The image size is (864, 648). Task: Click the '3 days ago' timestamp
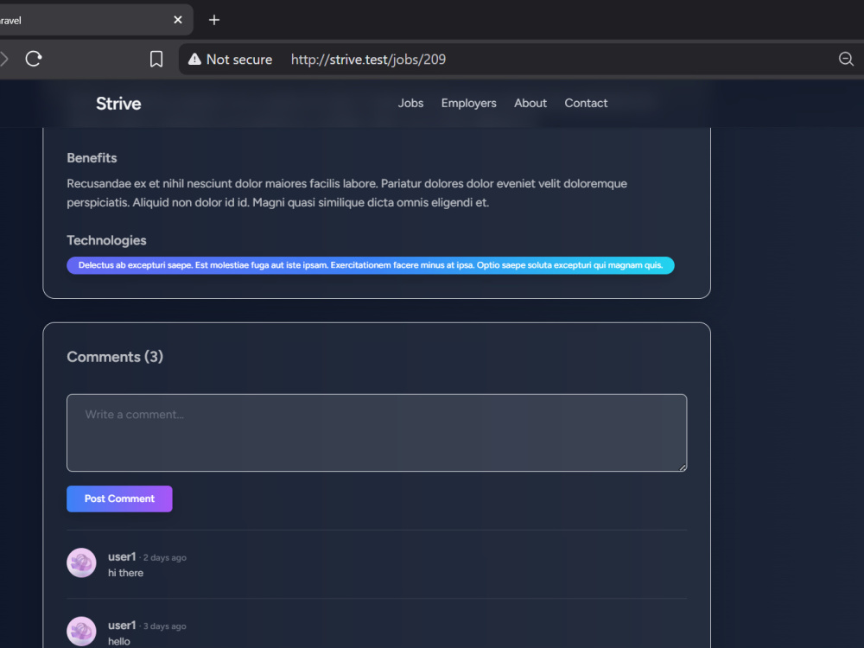click(165, 626)
